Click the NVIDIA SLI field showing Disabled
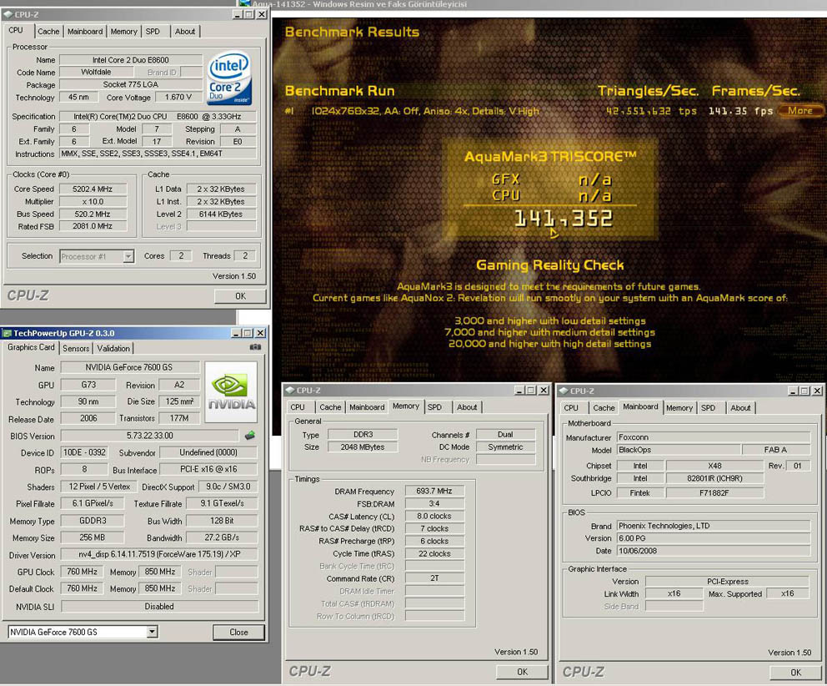The height and width of the screenshot is (686, 827). [x=159, y=606]
